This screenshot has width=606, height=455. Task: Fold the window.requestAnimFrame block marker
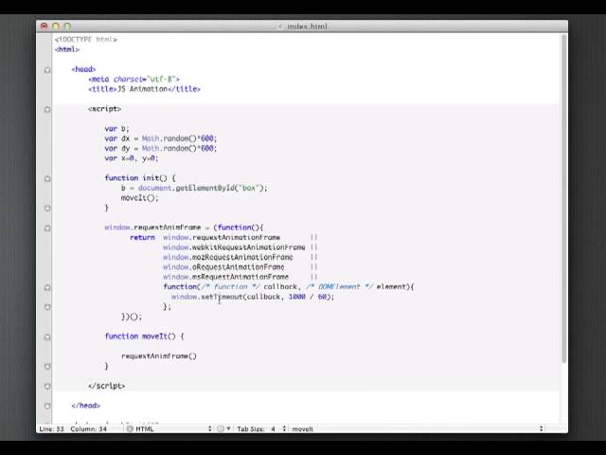click(47, 228)
